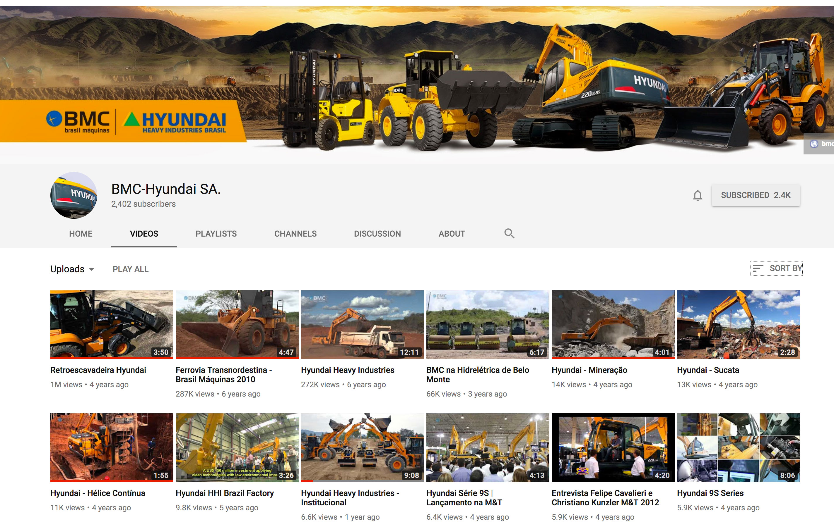
Task: Open Hyundai Heavy Industries Institucional thumbnail
Action: pyautogui.click(x=362, y=447)
